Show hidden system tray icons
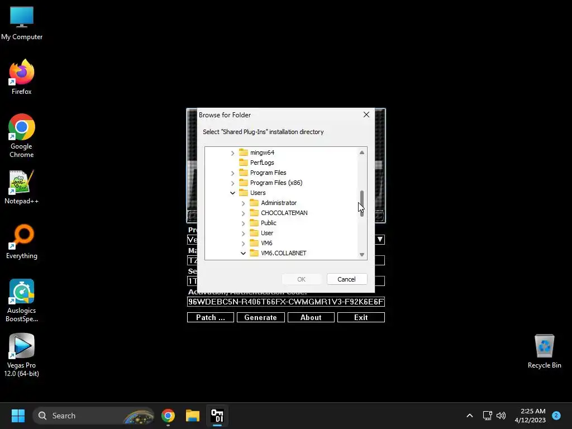 point(470,416)
